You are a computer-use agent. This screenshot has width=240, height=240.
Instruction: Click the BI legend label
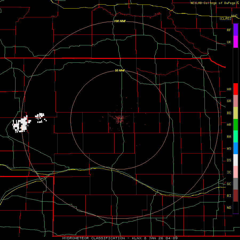[229, 196]
